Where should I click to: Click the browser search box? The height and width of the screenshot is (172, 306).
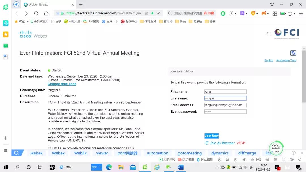click(188, 13)
